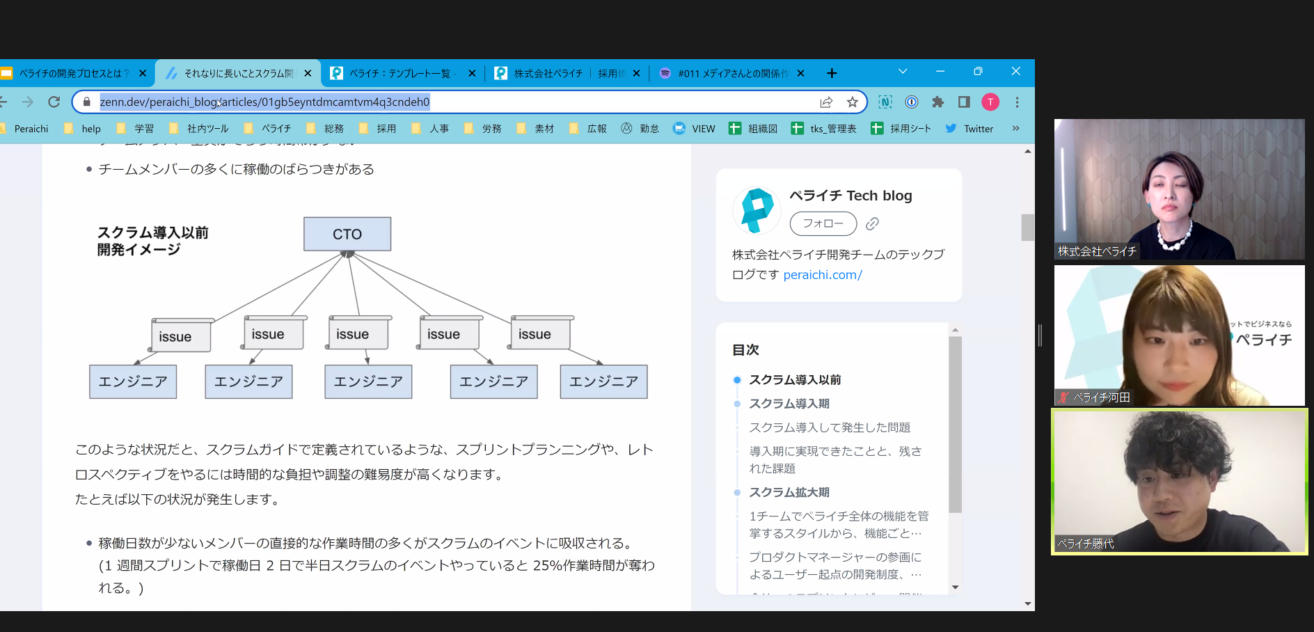Image resolution: width=1314 pixels, height=632 pixels.
Task: Open the 広報 bookmark folder
Action: (588, 129)
